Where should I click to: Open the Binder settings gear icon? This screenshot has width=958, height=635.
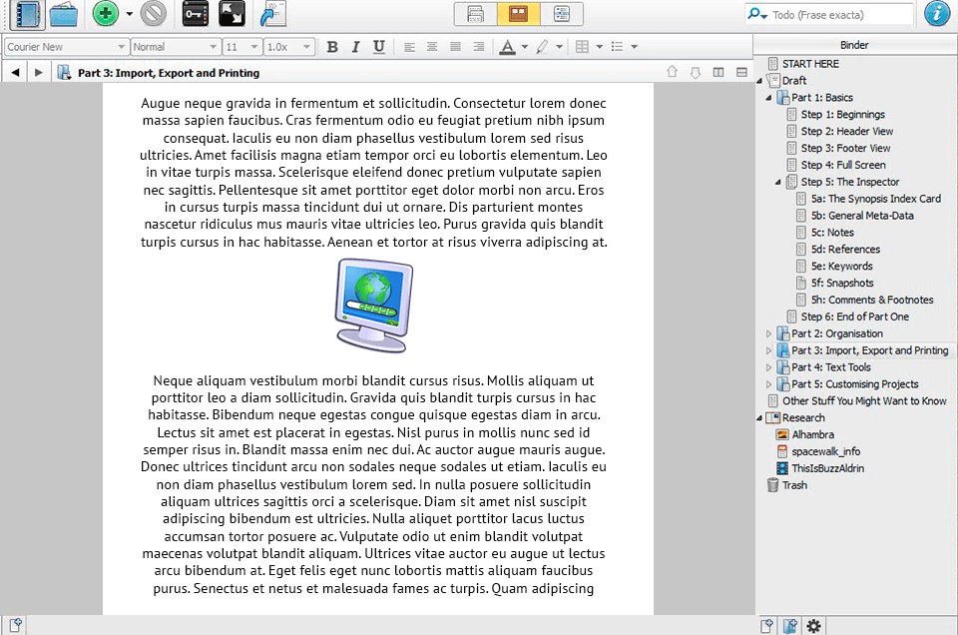[814, 626]
